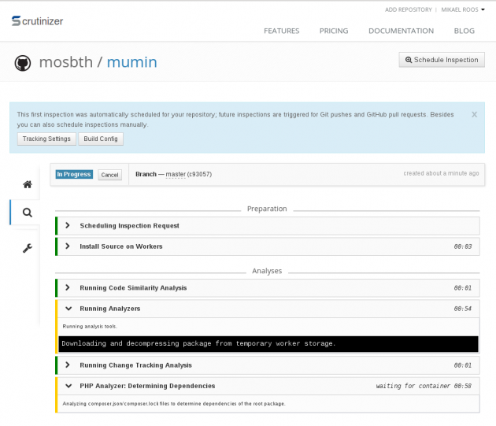Click the mosbth owner name
496x426 pixels.
click(66, 62)
